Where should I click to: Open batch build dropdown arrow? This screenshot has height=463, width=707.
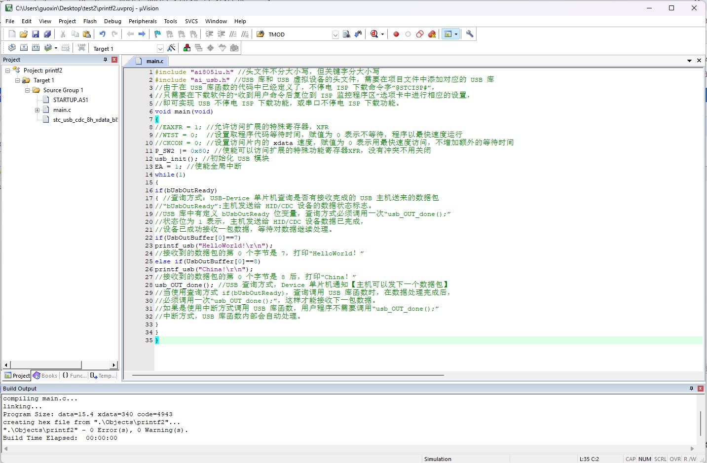tap(56, 48)
